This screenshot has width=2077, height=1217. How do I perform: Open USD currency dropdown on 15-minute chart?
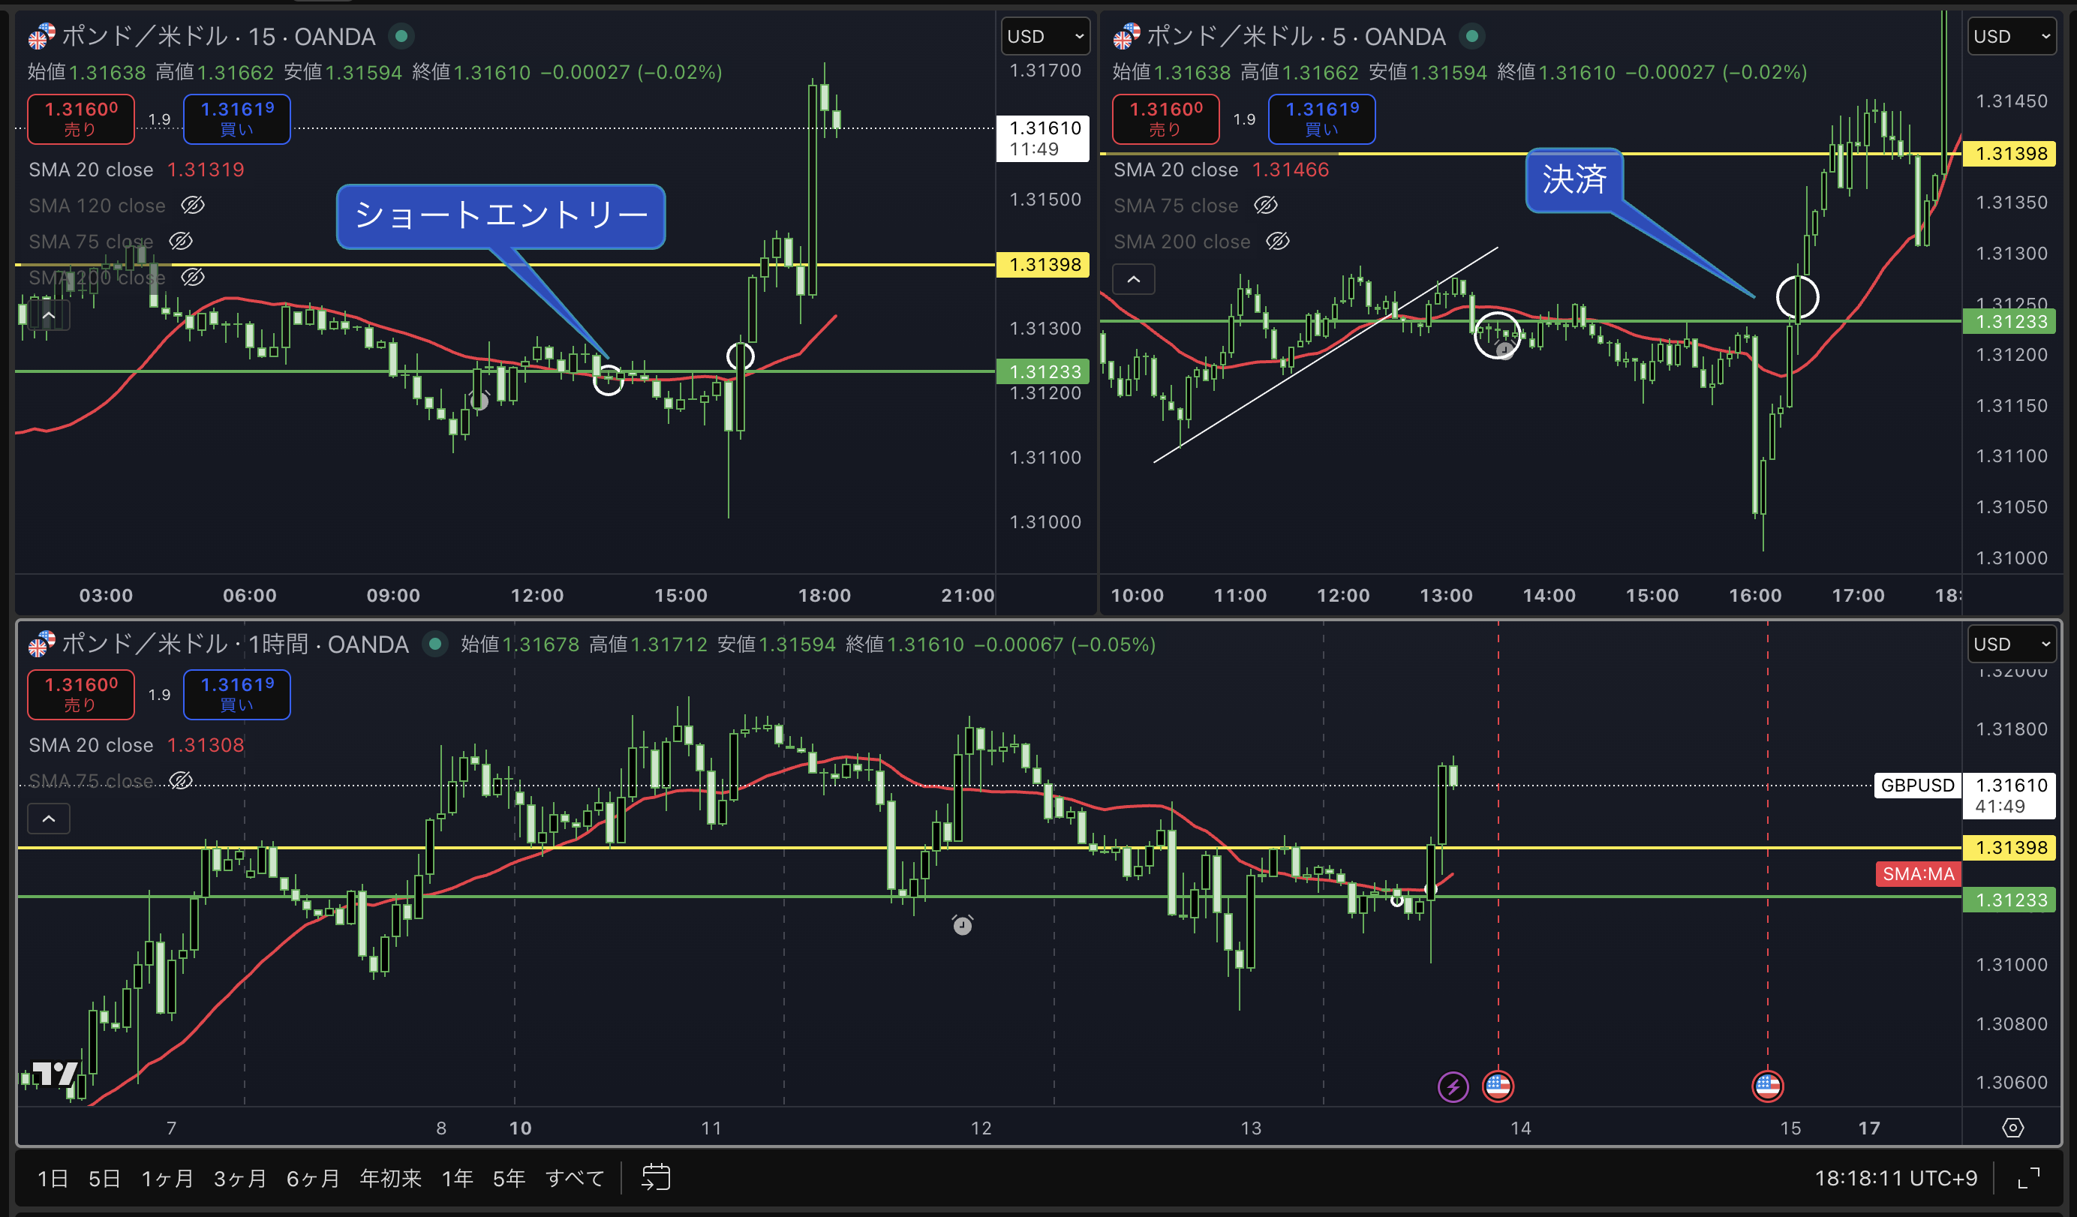point(1045,36)
